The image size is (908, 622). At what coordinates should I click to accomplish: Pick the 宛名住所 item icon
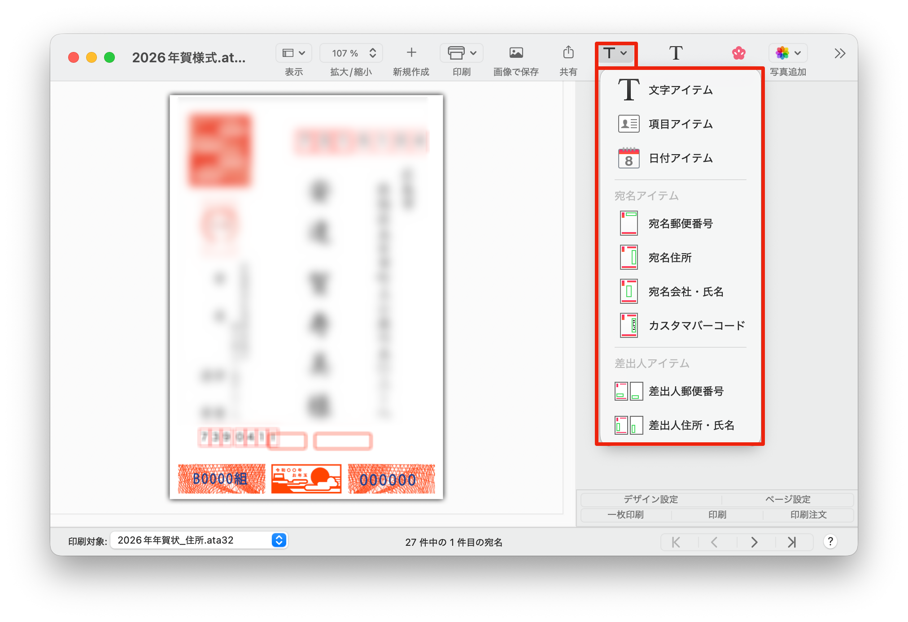pyautogui.click(x=629, y=258)
